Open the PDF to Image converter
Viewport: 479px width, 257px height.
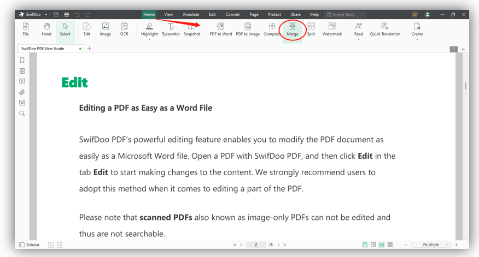pyautogui.click(x=248, y=29)
